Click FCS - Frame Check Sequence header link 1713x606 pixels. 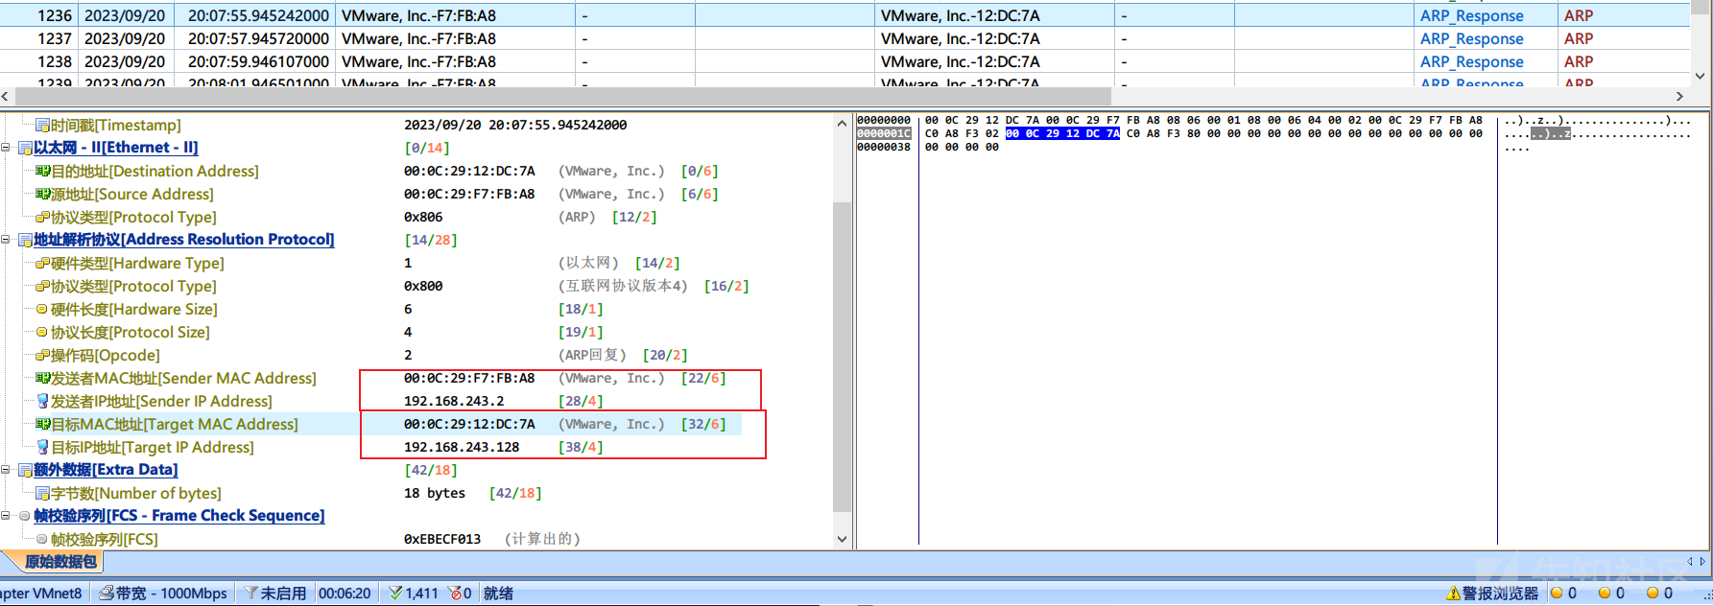pos(178,516)
